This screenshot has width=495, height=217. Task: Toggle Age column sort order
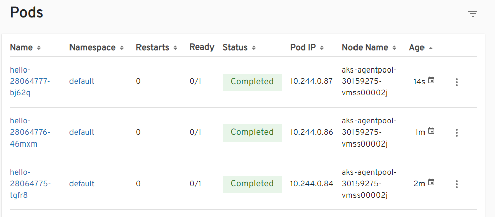tap(421, 48)
